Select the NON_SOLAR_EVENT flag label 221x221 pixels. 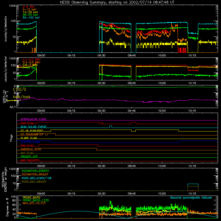click(x=33, y=127)
